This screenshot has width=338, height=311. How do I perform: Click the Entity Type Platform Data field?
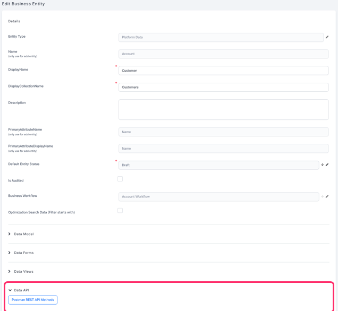click(221, 37)
